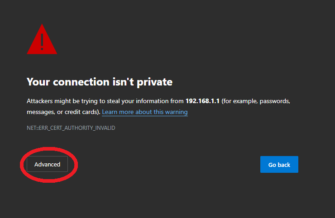The width and height of the screenshot is (335, 218).
Task: Open the Learn more about this warning link
Action: [x=144, y=112]
